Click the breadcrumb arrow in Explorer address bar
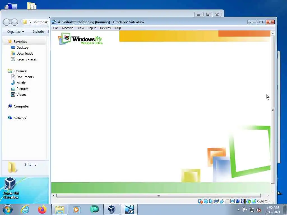287x215 pixels. pos(30,22)
